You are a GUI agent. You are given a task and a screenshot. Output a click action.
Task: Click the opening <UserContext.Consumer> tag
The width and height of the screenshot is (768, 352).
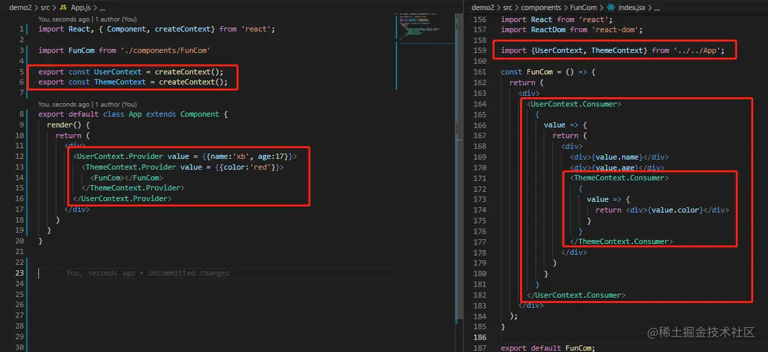(x=574, y=104)
